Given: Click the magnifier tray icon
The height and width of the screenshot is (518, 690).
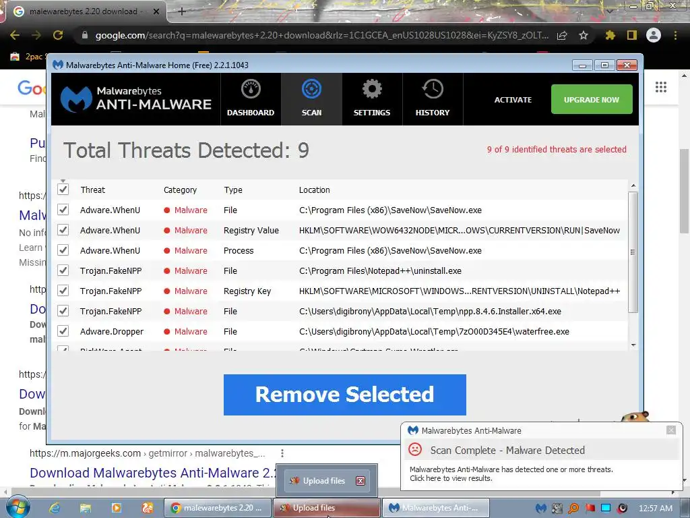Looking at the screenshot, I should tap(573, 508).
